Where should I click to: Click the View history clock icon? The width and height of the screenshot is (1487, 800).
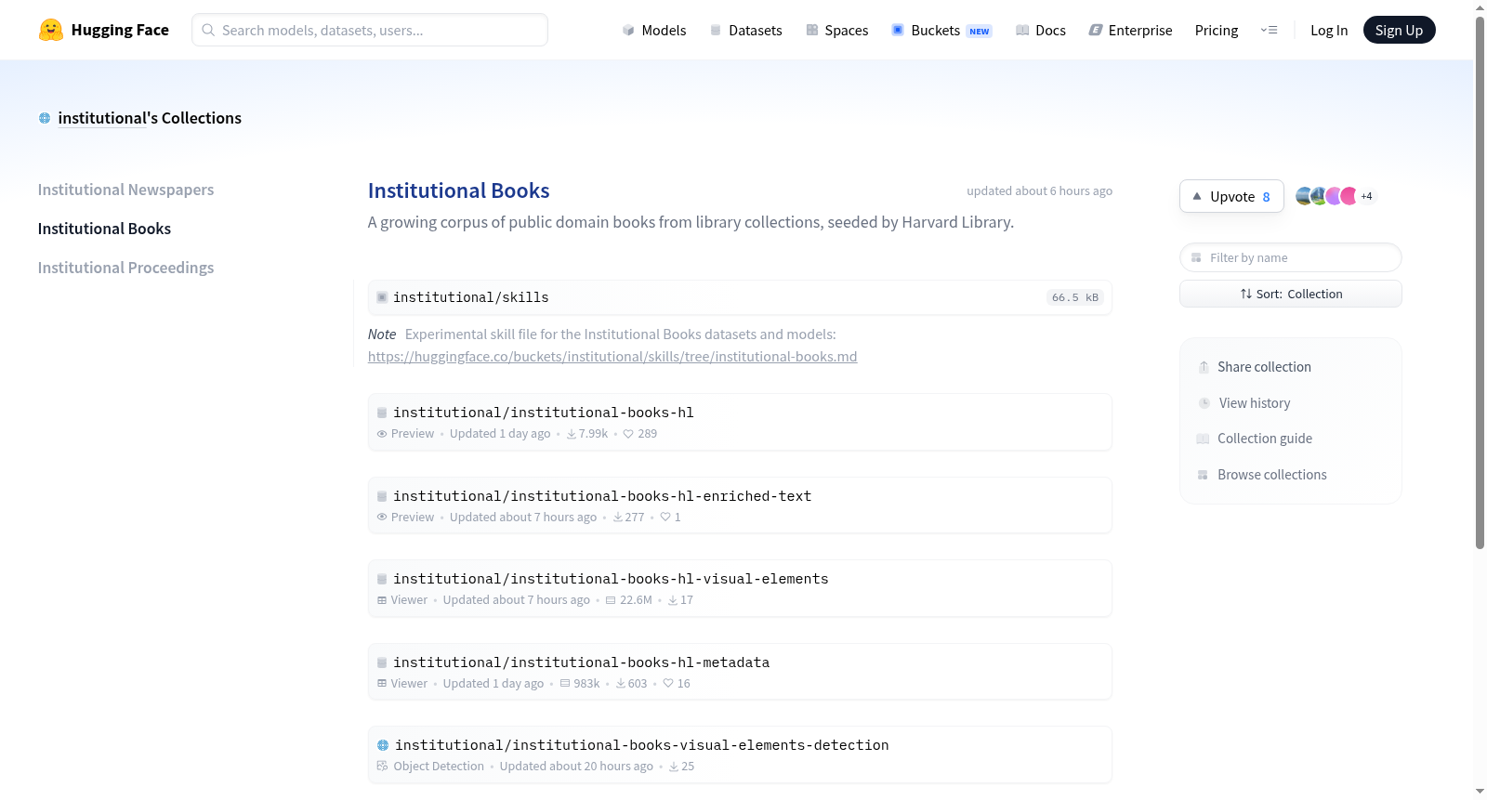click(x=1204, y=403)
